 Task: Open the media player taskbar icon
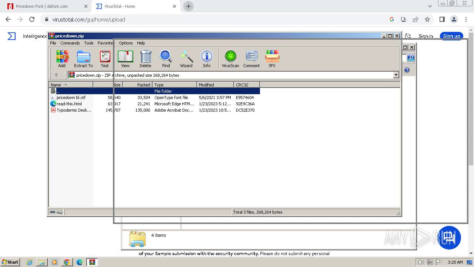pyautogui.click(x=54, y=262)
